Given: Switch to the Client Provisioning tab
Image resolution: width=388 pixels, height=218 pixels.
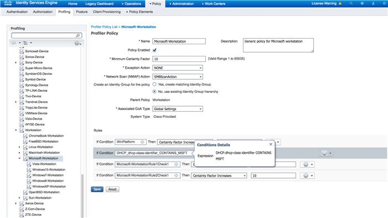Looking at the screenshot, I should point(107,12).
